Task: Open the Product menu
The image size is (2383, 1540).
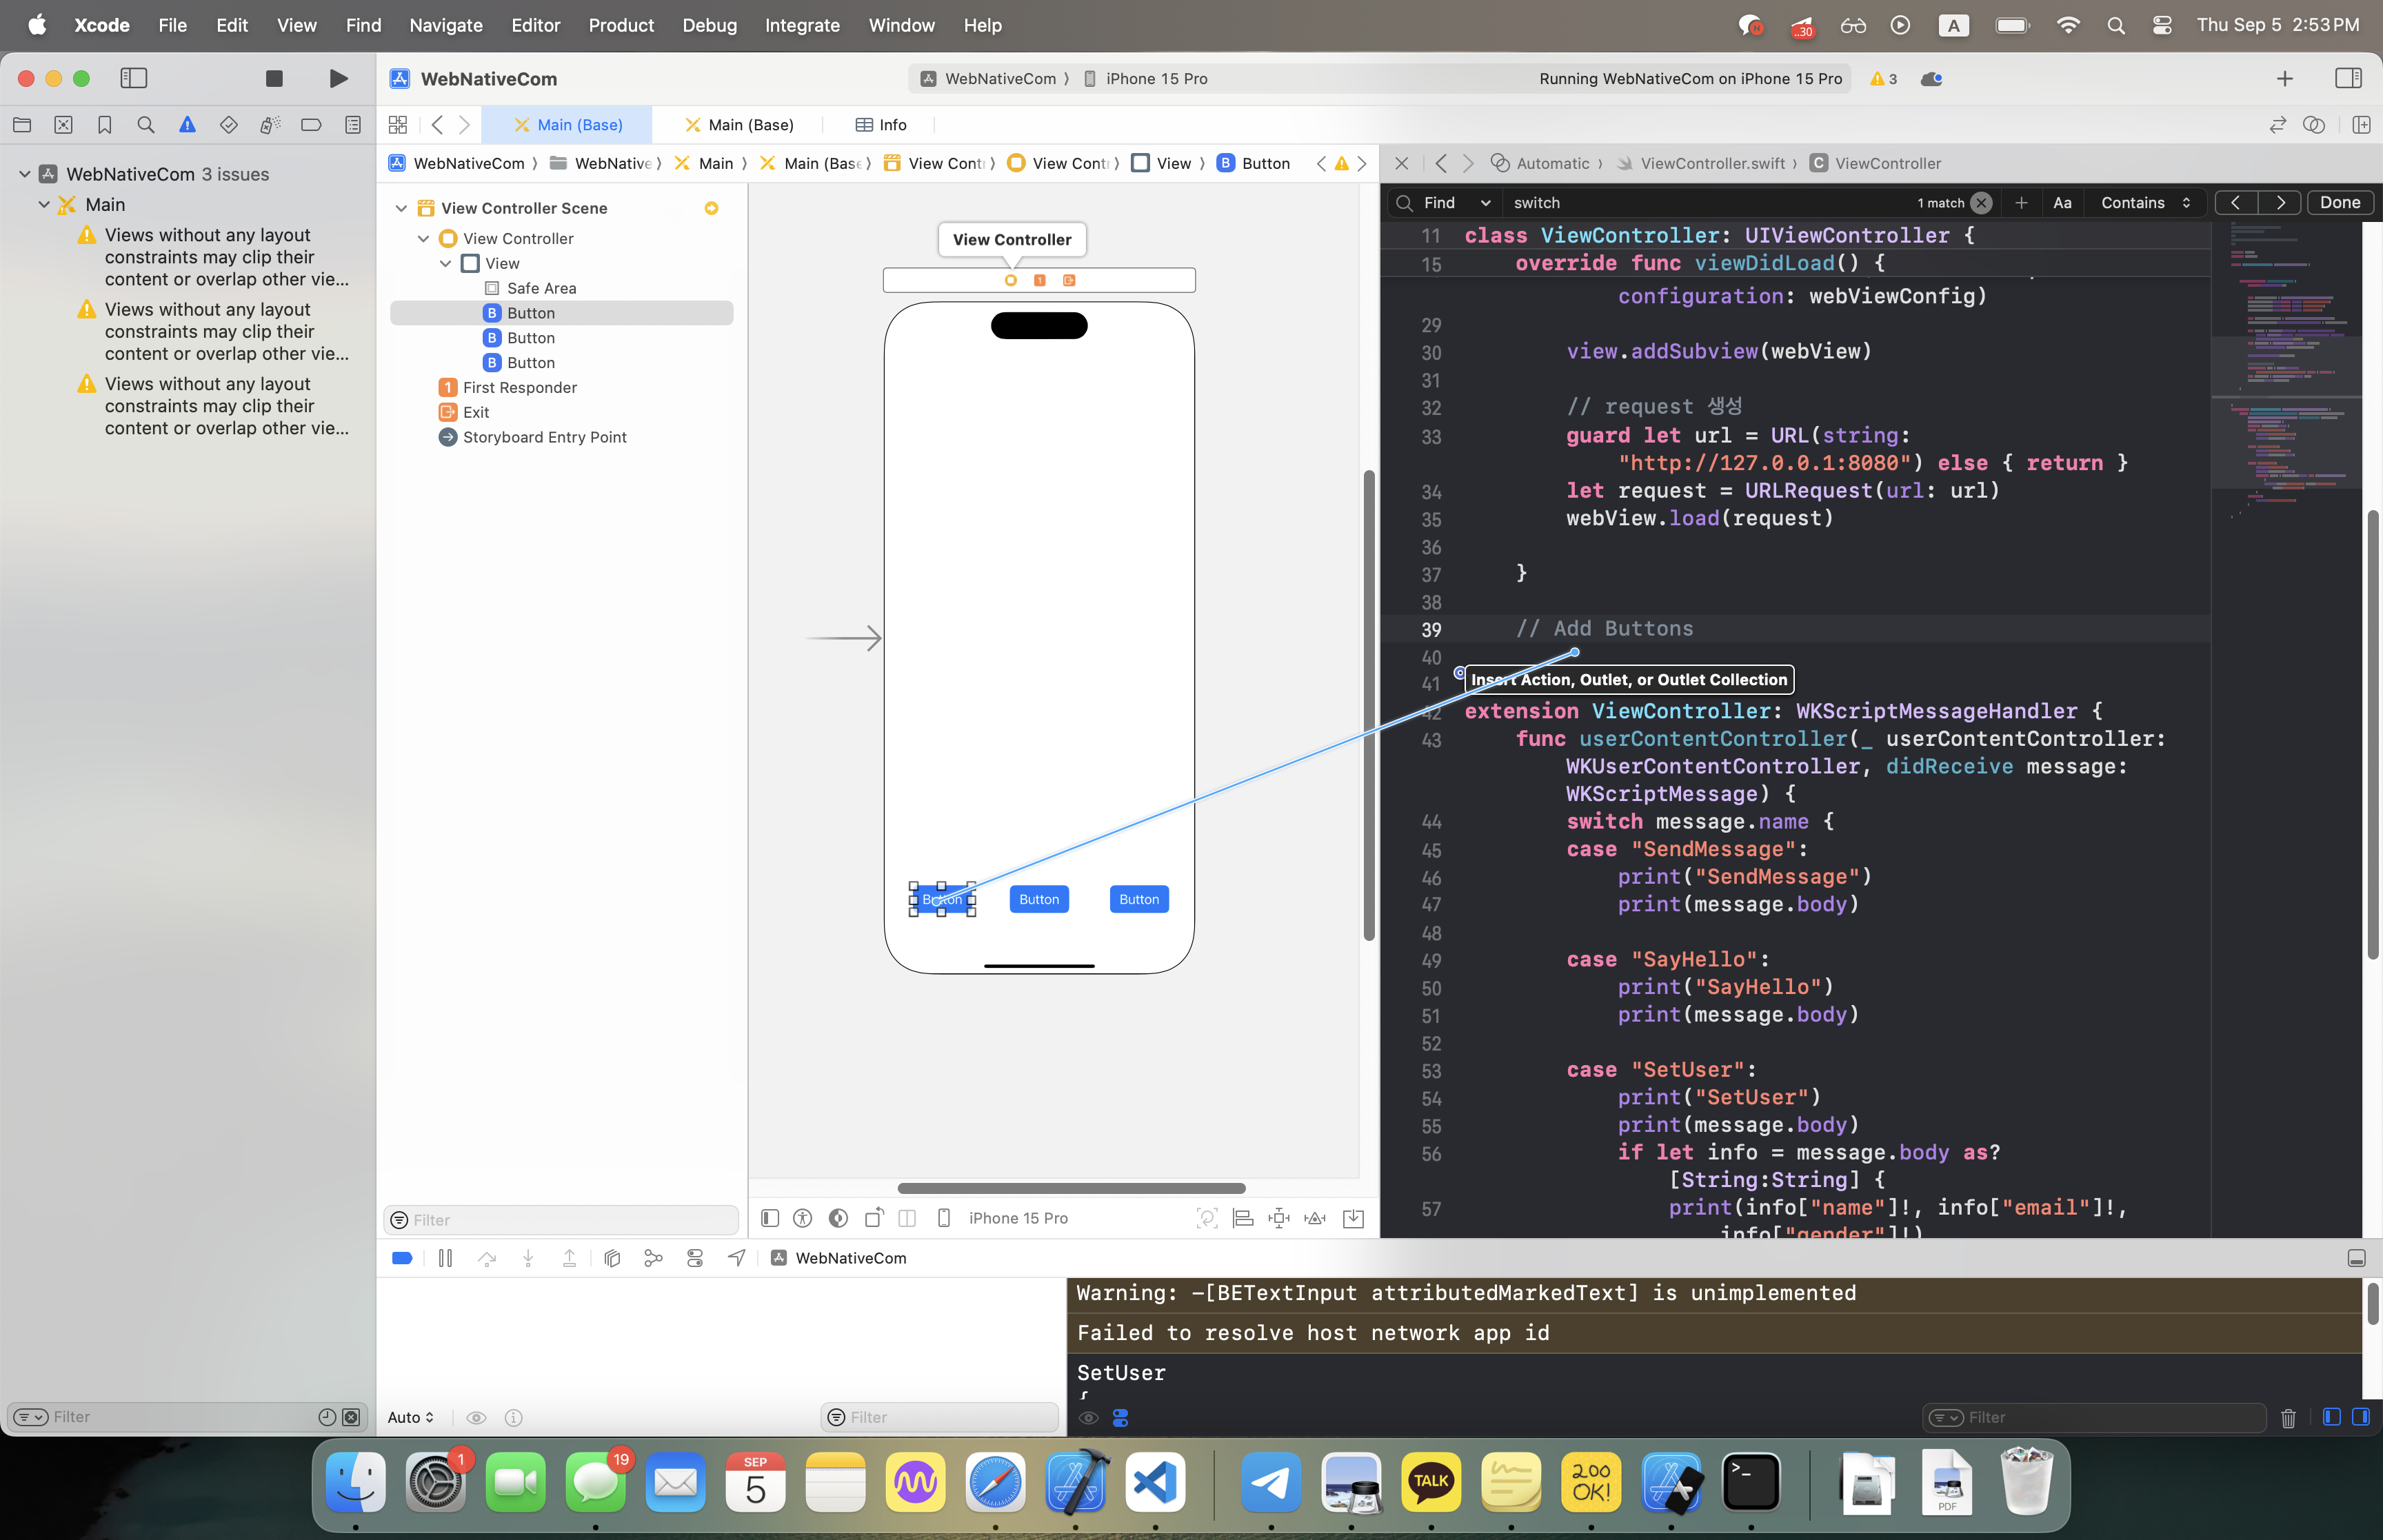Action: (620, 25)
